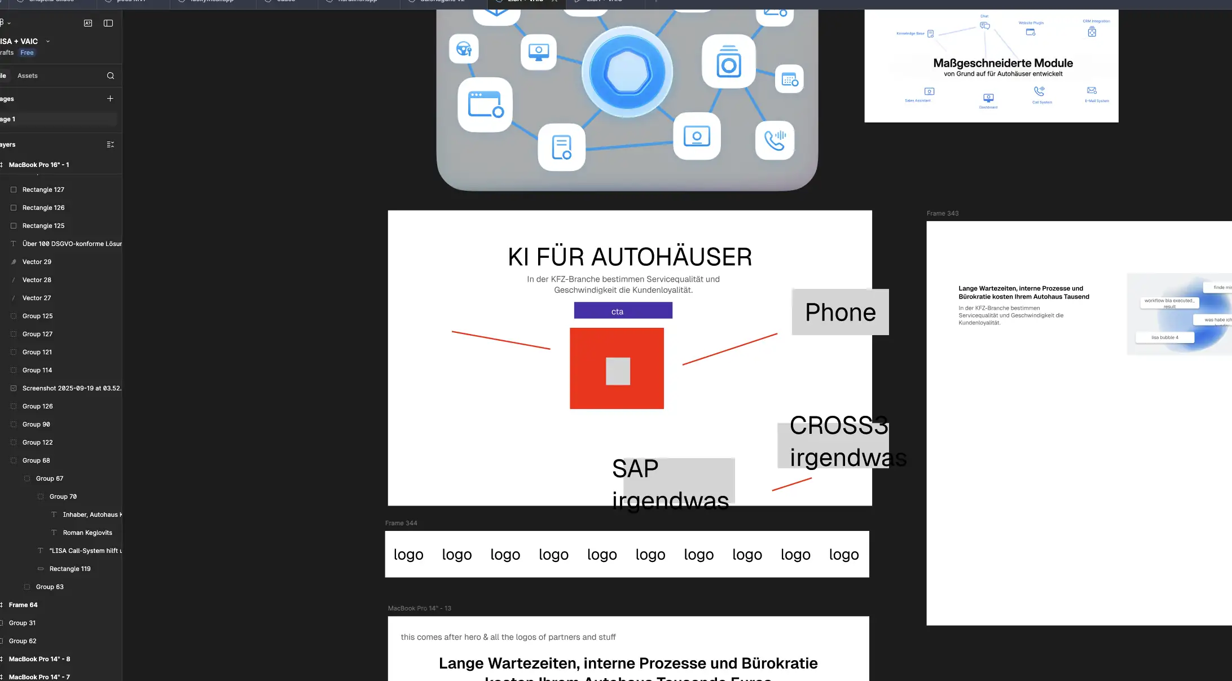Toggle the sidebar panel layout icon
The width and height of the screenshot is (1232, 681).
[x=108, y=23]
